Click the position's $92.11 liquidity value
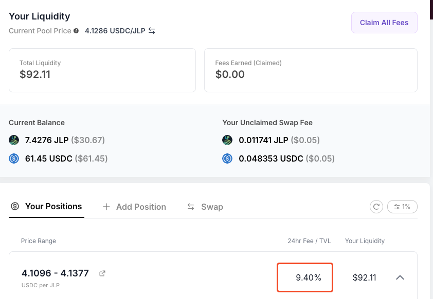The image size is (433, 299). click(364, 277)
